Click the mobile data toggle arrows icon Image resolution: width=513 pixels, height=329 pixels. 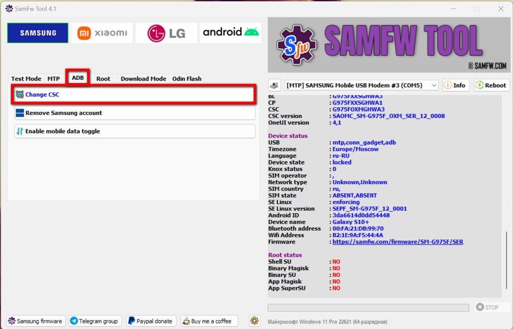pos(20,131)
